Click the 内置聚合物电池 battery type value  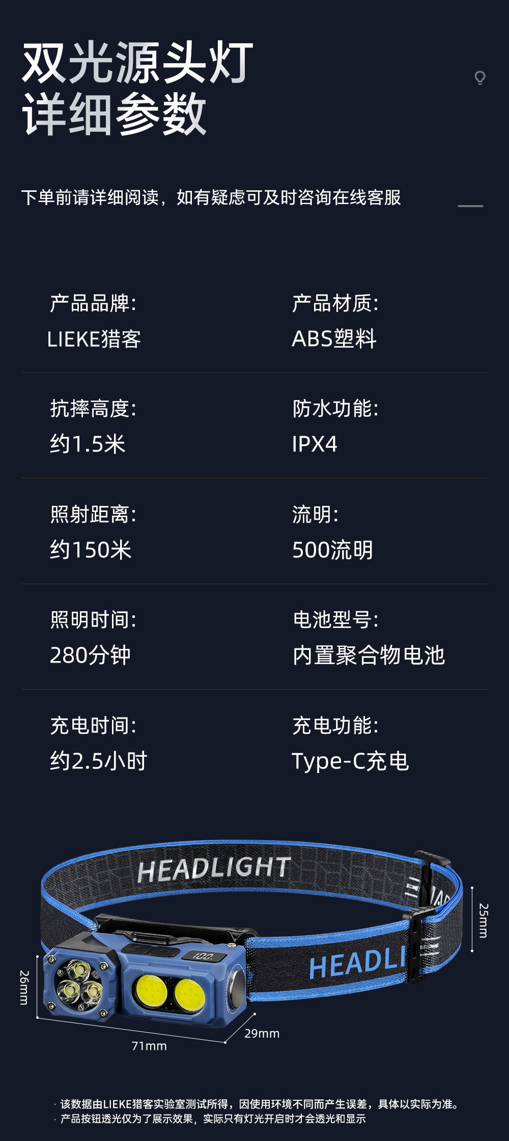point(369,655)
